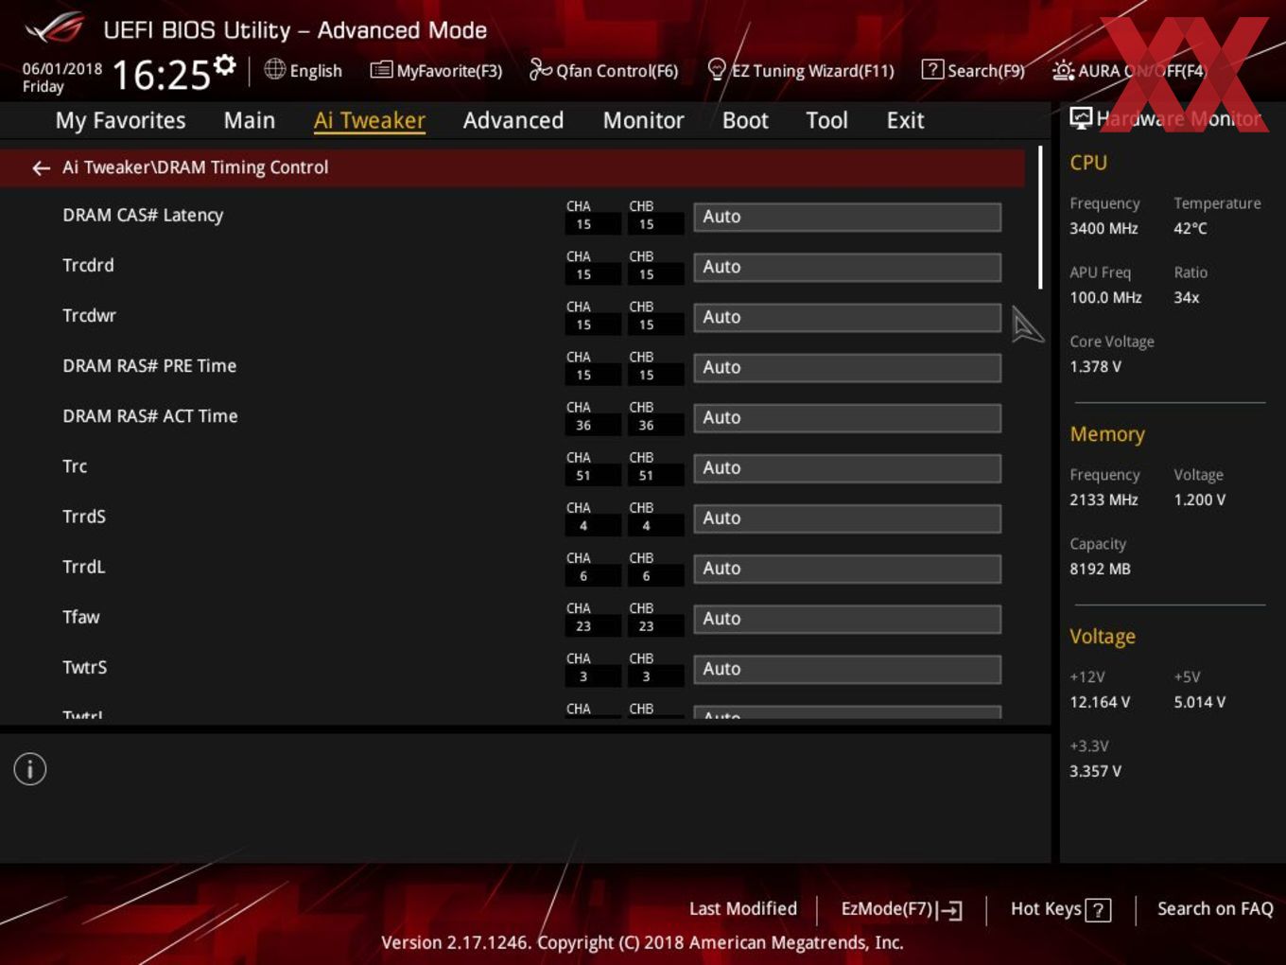Viewport: 1286px width, 965px height.
Task: Select the TrrdS Auto field
Action: pos(847,518)
